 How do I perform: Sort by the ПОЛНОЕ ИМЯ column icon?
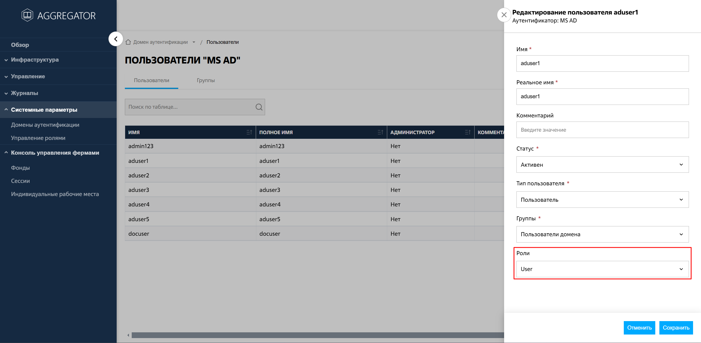(380, 132)
